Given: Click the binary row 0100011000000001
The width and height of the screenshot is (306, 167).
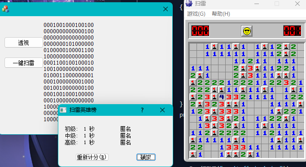Looking at the screenshot, I should (69, 75).
